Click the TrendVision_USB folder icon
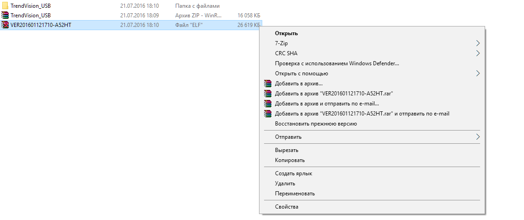The width and height of the screenshot is (524, 220). point(5,6)
